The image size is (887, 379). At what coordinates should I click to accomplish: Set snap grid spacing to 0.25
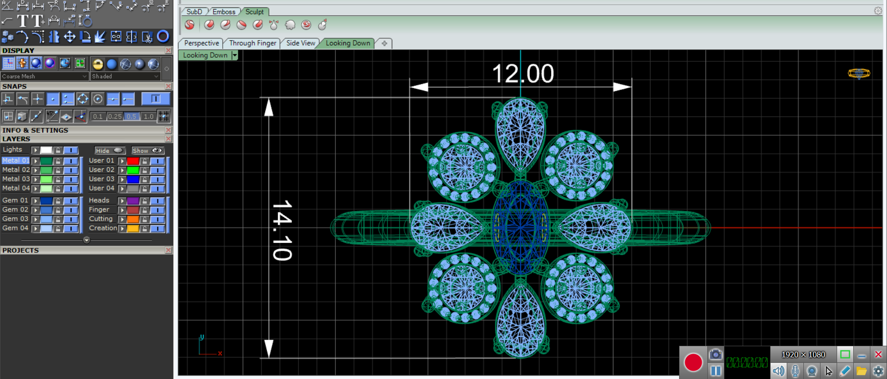pyautogui.click(x=115, y=116)
